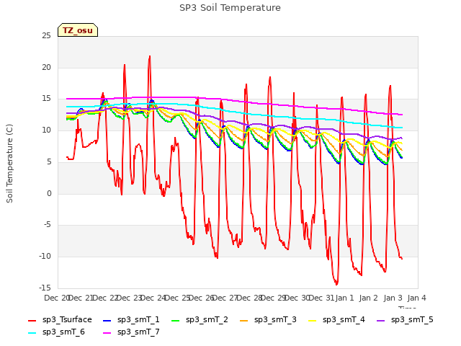461x346 pixels.
Task: Toggle the sp3_smT_1 legend entry
Action: tap(138, 319)
